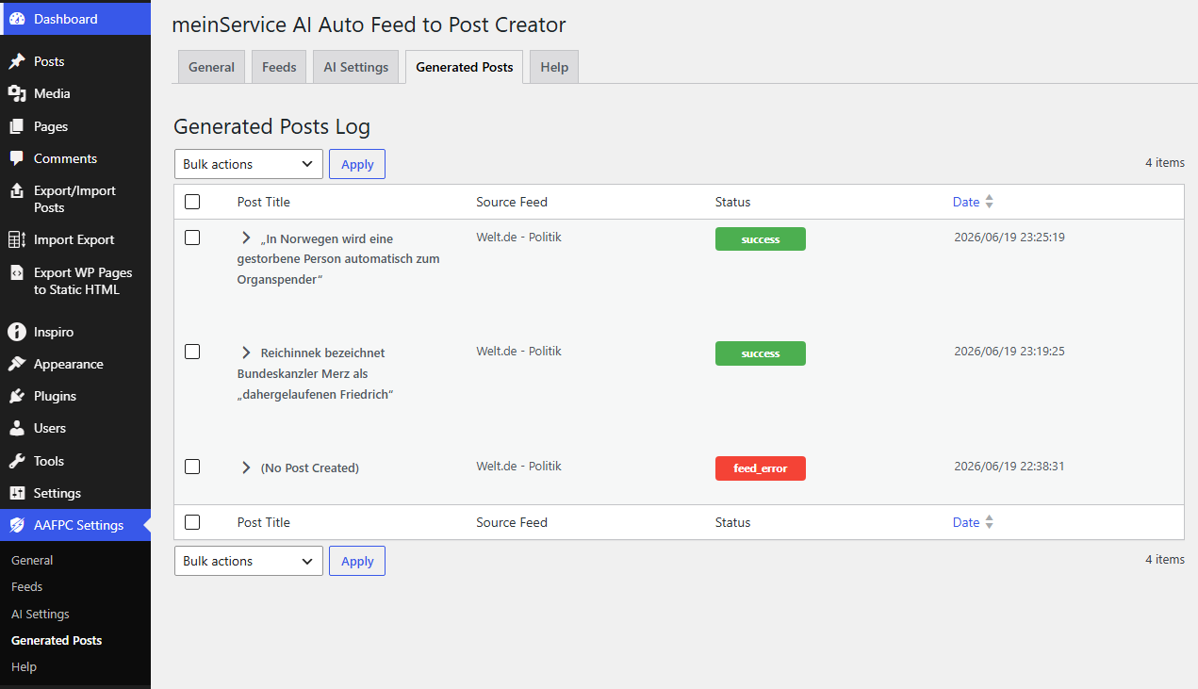Click the top Apply button
This screenshot has width=1198, height=689.
pyautogui.click(x=357, y=164)
